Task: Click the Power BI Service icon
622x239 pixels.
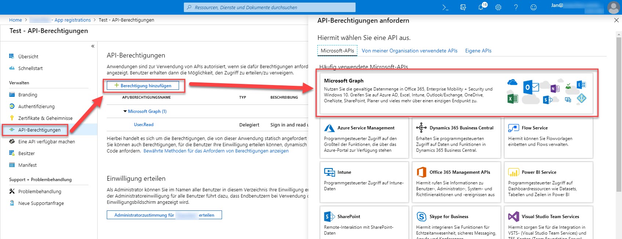Action: pyautogui.click(x=513, y=172)
